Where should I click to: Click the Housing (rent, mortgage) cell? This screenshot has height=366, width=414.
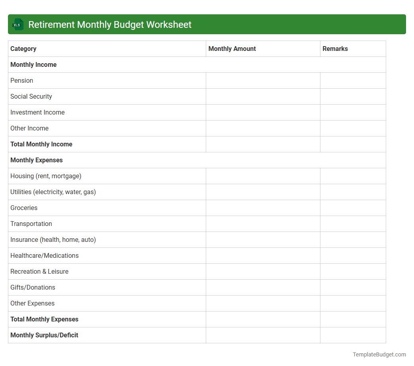click(46, 176)
